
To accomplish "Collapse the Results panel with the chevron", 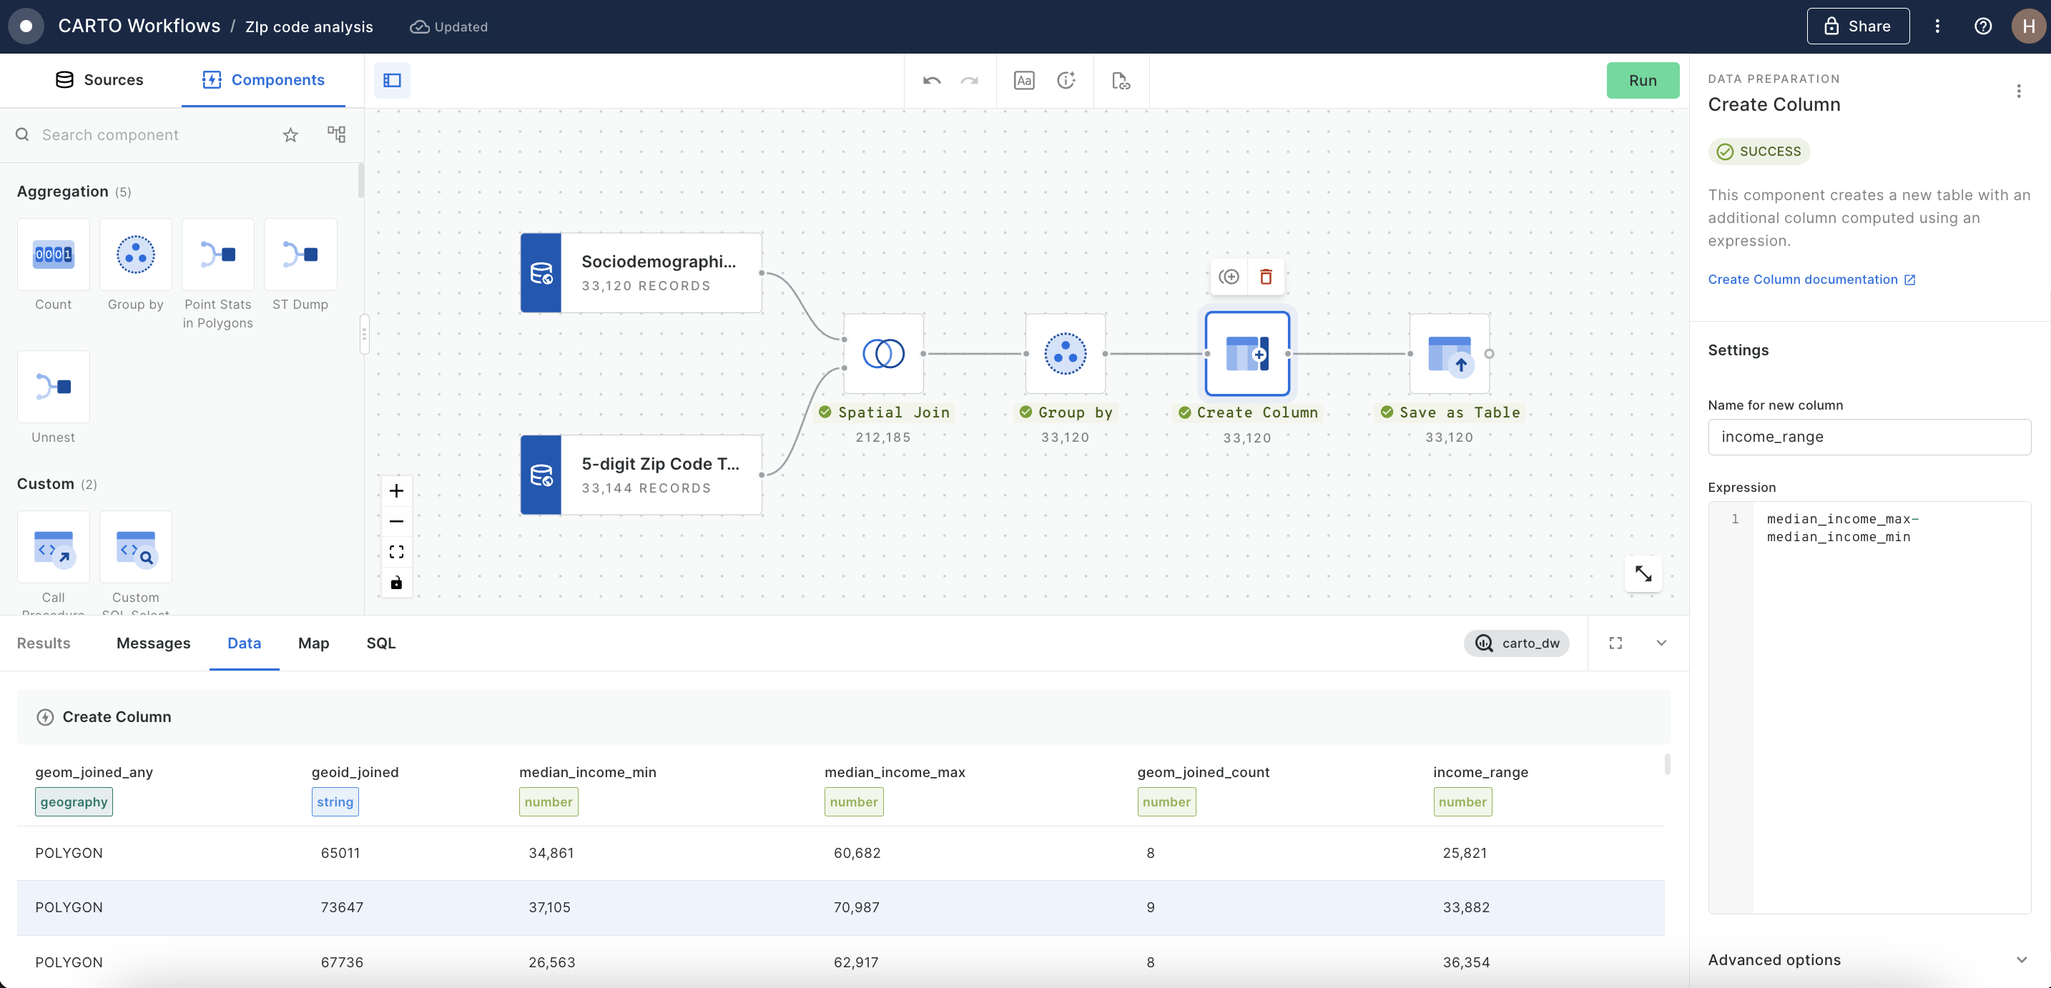I will point(1661,643).
